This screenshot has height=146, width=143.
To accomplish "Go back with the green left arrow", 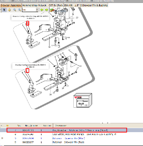I will (x=42, y=10).
